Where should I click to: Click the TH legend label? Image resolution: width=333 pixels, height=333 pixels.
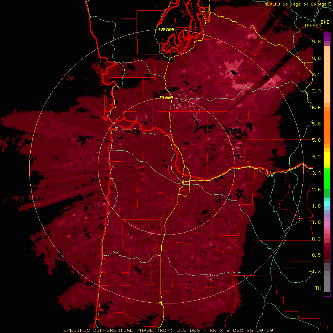318,288
